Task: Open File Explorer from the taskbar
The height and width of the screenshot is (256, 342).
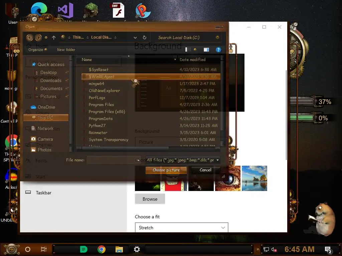Action: click(x=119, y=249)
